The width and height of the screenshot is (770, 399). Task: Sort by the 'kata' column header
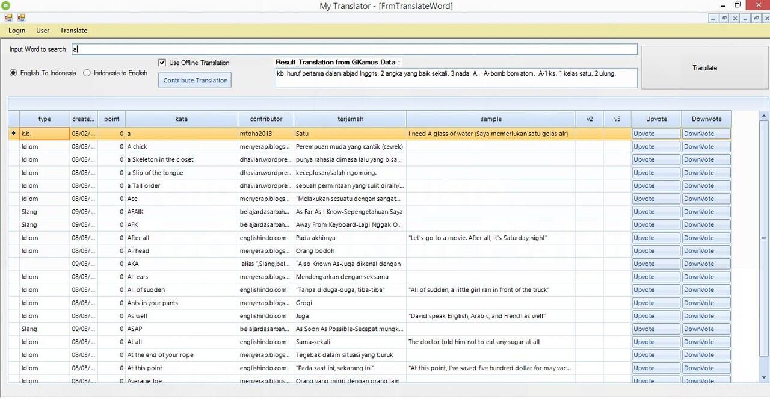tap(181, 119)
